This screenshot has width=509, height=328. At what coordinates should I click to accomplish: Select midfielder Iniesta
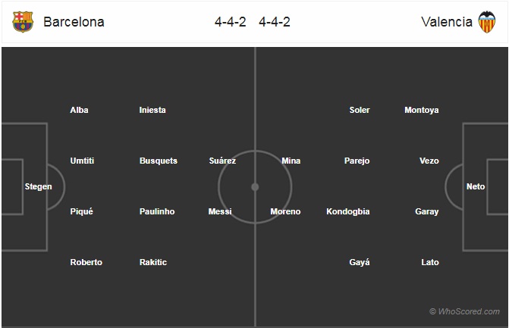point(152,110)
